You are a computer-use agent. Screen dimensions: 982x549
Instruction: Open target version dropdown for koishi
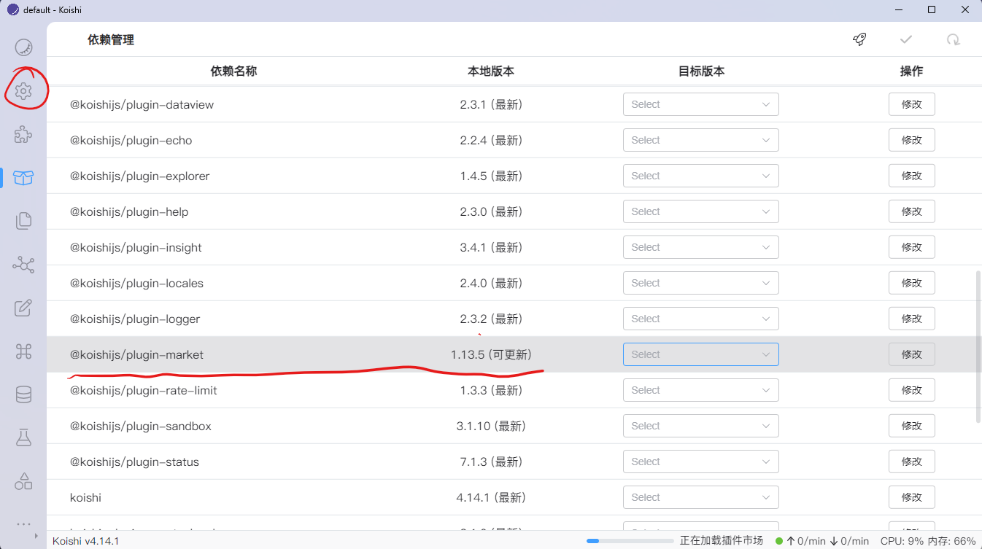[700, 497]
